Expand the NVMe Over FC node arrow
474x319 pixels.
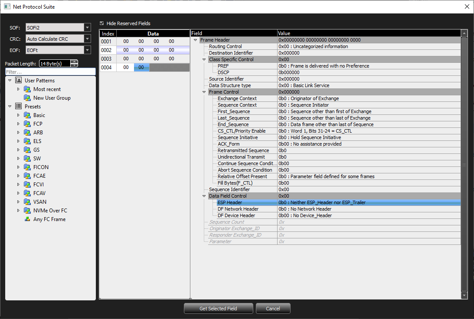click(18, 211)
